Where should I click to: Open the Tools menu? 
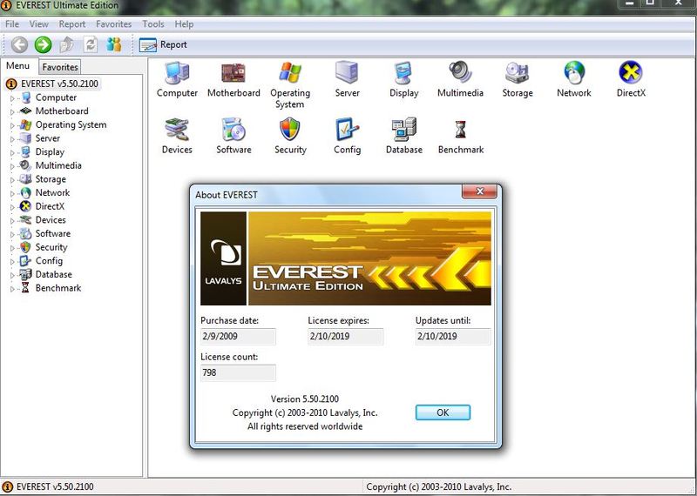point(153,24)
